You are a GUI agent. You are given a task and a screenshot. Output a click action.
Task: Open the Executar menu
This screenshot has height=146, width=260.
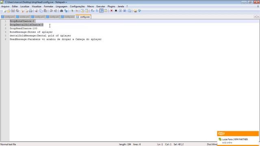coord(101,6)
